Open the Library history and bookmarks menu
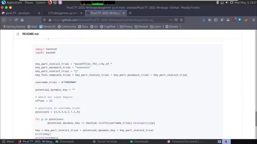 [x=210, y=20]
